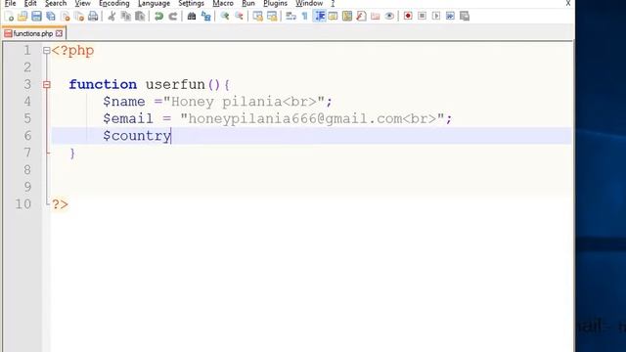Collapse the fold marker at line 1
This screenshot has width=626, height=352.
click(46, 51)
